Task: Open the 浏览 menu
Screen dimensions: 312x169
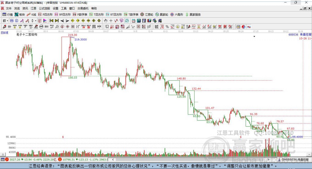Action: (17, 8)
